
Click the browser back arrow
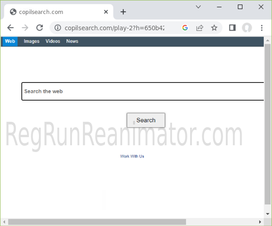pyautogui.click(x=10, y=28)
